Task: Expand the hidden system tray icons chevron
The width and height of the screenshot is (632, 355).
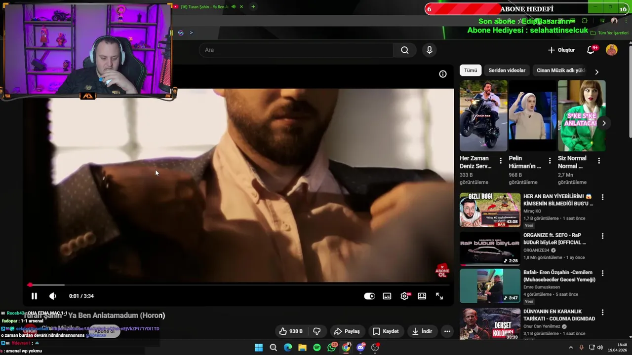Action: (x=571, y=348)
